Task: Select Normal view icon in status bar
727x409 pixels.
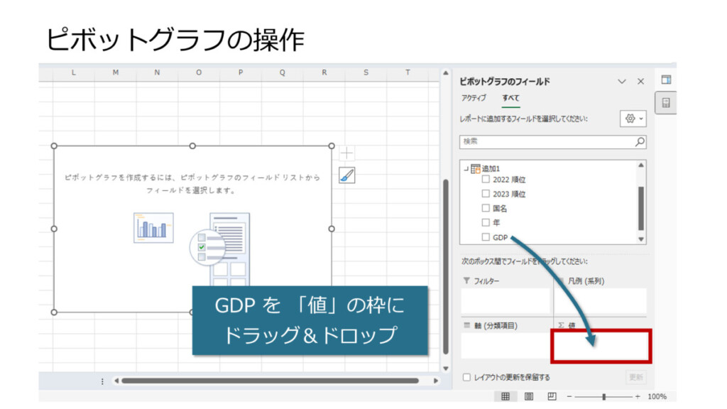Action: pyautogui.click(x=505, y=397)
